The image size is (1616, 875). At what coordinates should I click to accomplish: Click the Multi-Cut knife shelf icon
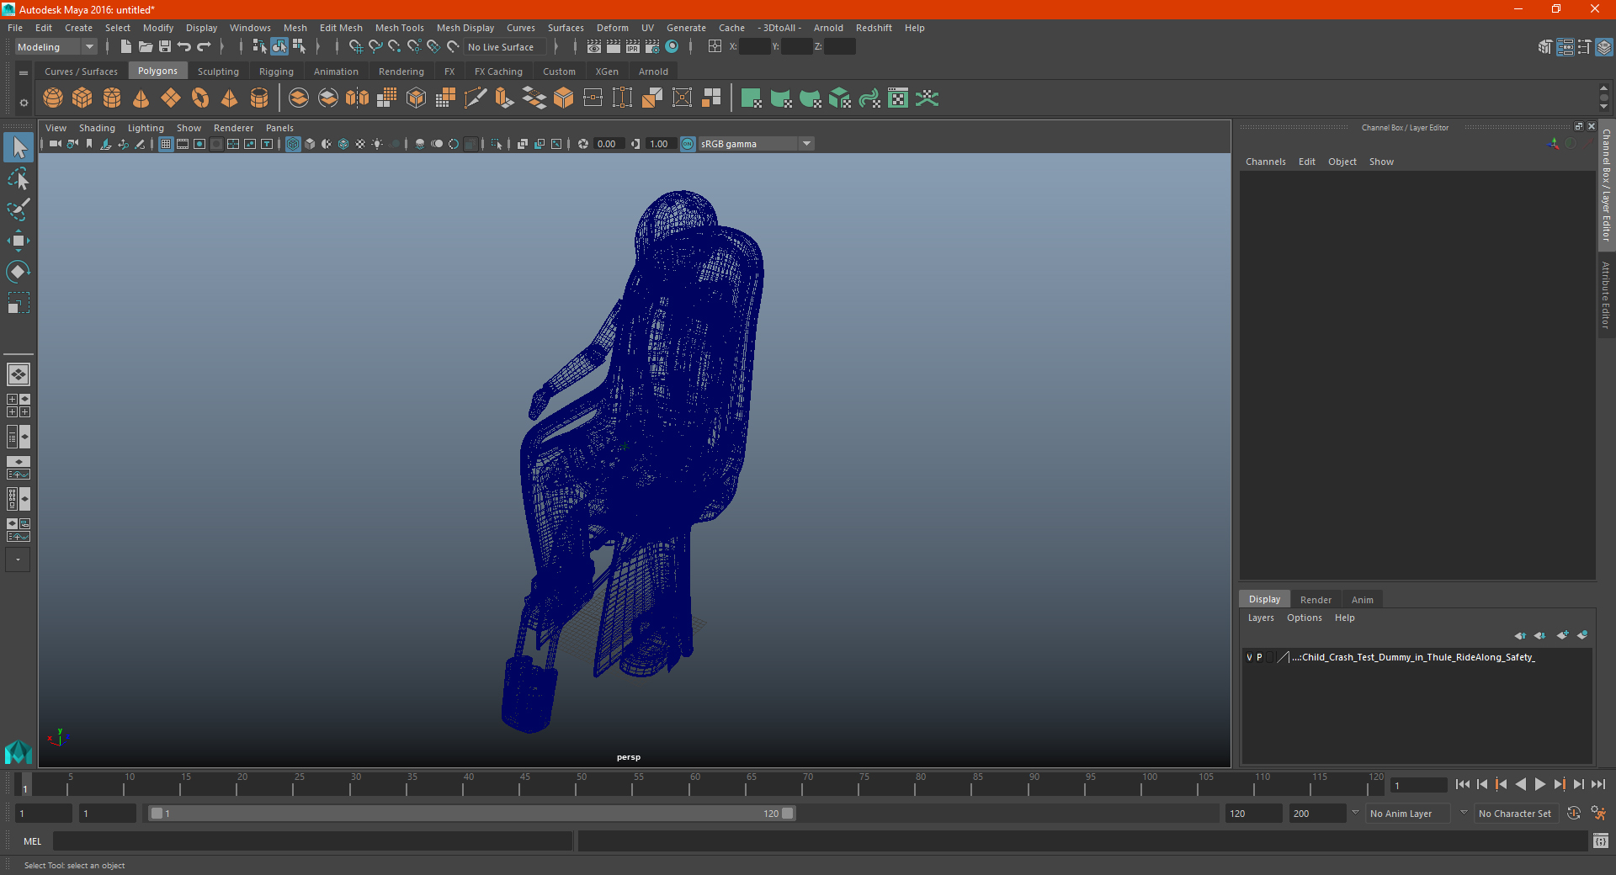[x=476, y=98]
